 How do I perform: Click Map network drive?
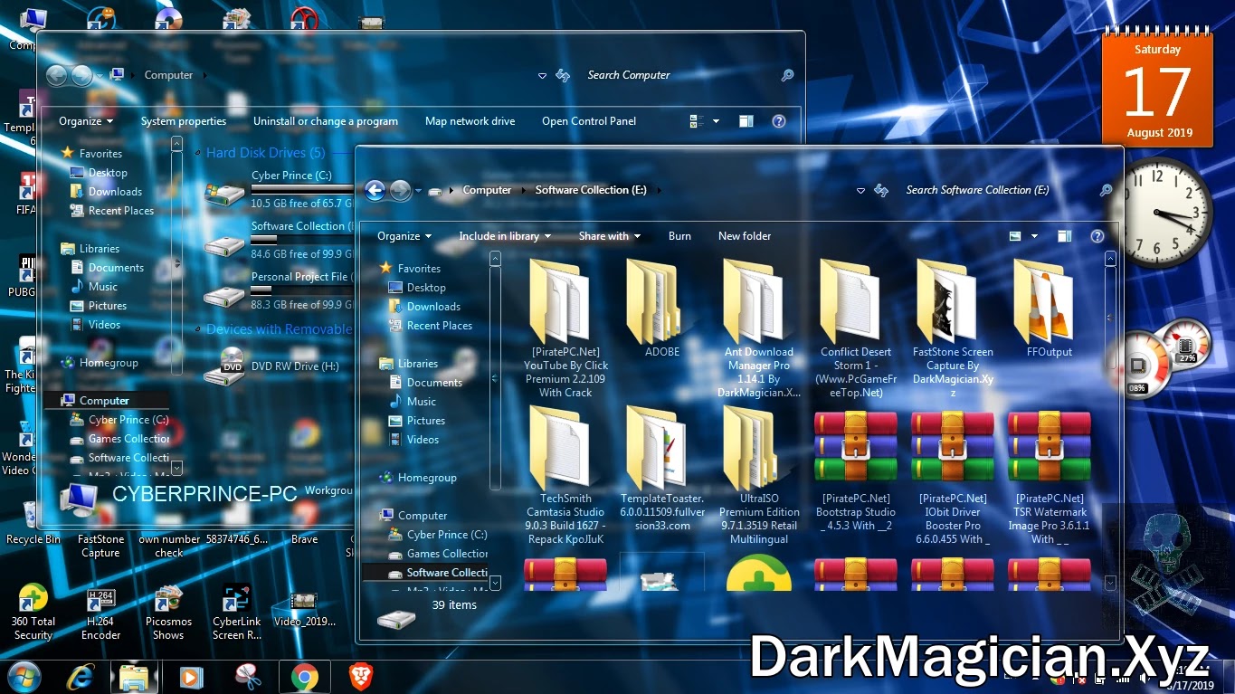point(470,121)
